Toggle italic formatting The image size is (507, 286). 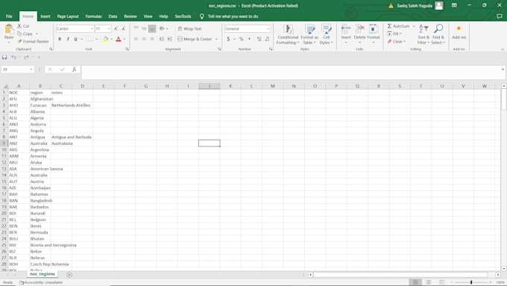coord(68,39)
